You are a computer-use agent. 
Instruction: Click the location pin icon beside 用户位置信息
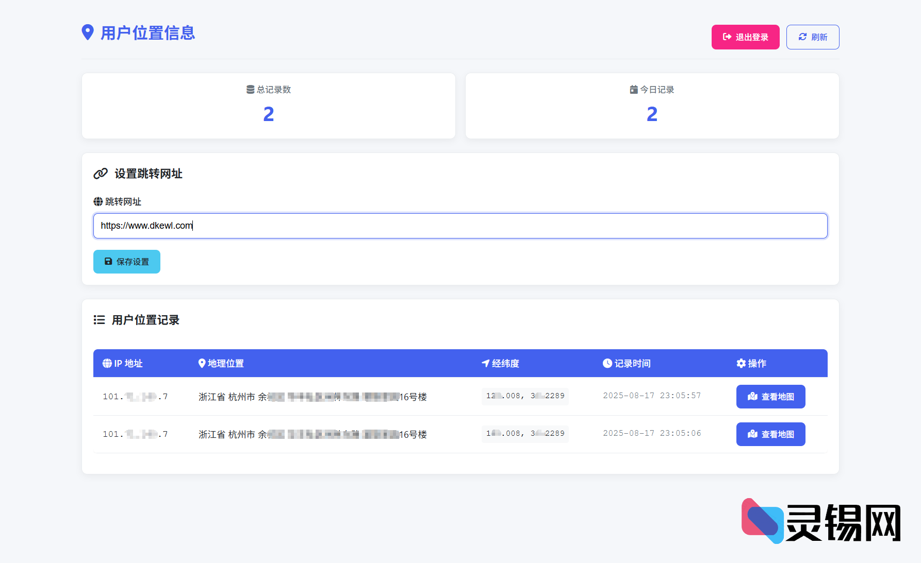click(88, 33)
